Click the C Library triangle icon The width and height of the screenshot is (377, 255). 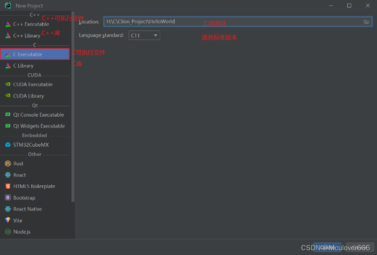(8, 66)
